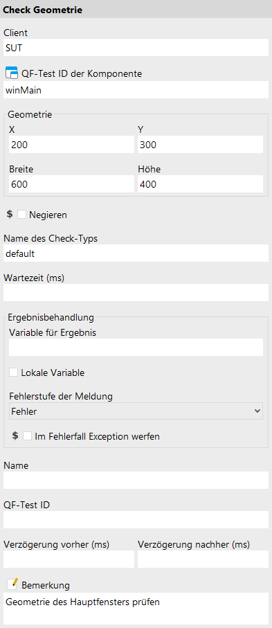Viewport: 272px width, 628px height.
Task: Check Im Fehlerfall Exception werfen
Action: tap(27, 436)
